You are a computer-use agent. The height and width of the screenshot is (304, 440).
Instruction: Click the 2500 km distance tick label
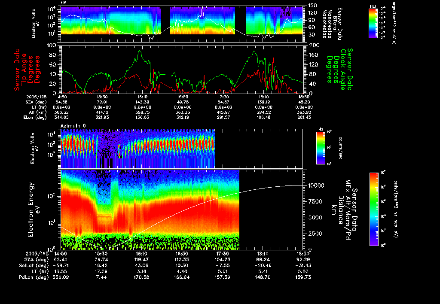click(x=315, y=234)
